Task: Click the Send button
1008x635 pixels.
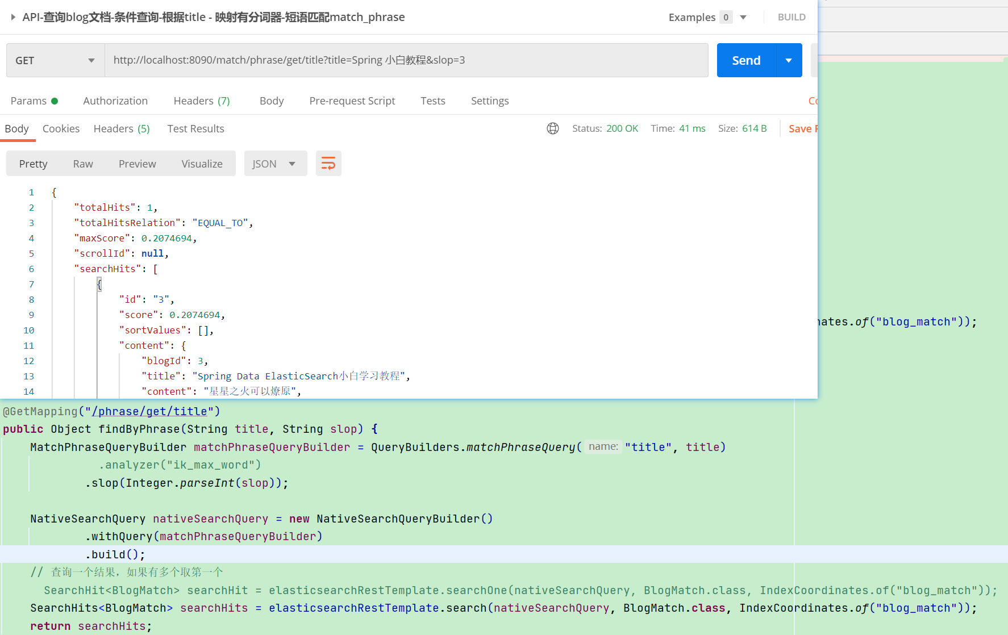Action: pyautogui.click(x=745, y=60)
